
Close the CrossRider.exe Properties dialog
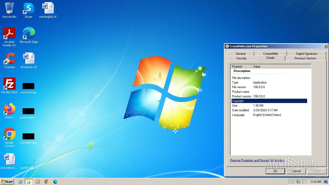(x=325, y=46)
